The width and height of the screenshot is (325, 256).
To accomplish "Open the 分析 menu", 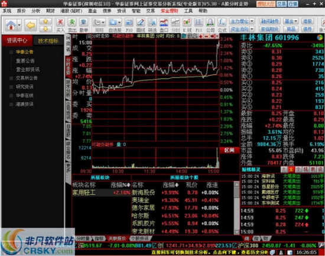I will click(x=36, y=11).
